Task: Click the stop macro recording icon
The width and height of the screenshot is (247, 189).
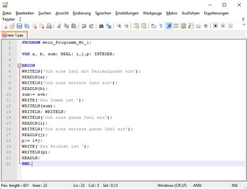Action: pos(223,26)
